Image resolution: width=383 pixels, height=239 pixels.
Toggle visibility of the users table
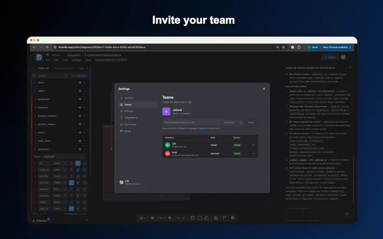[x=80, y=83]
